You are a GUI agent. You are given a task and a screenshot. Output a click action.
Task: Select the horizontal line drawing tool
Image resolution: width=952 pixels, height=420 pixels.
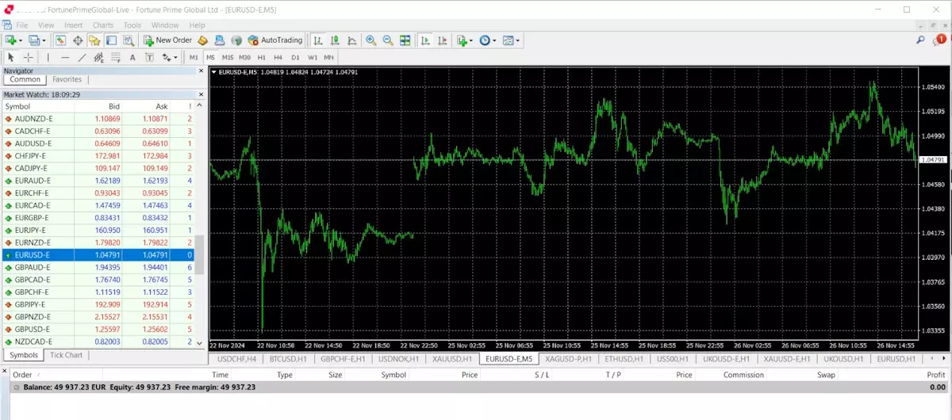pos(65,57)
